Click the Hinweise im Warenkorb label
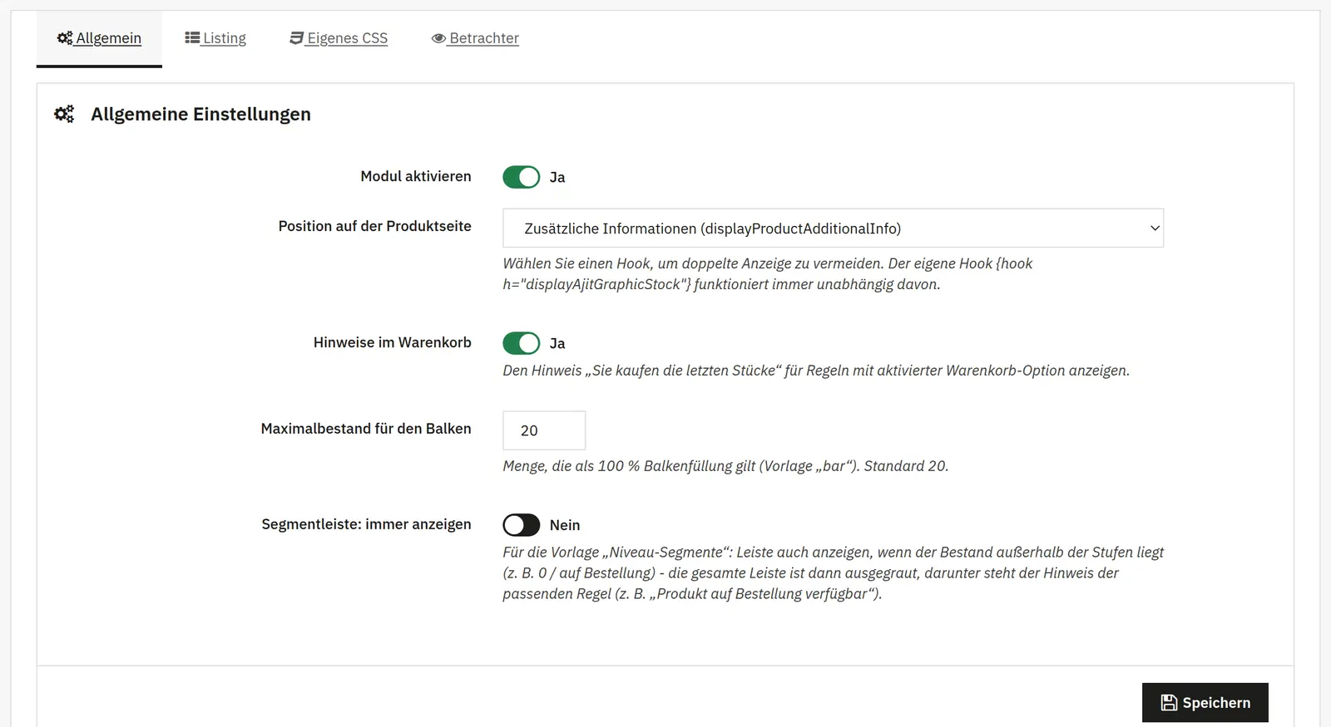Viewport: 1331px width, 727px height. tap(393, 342)
